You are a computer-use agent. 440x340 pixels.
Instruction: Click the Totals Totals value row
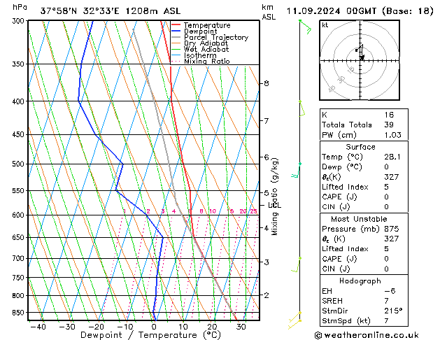click(360, 125)
